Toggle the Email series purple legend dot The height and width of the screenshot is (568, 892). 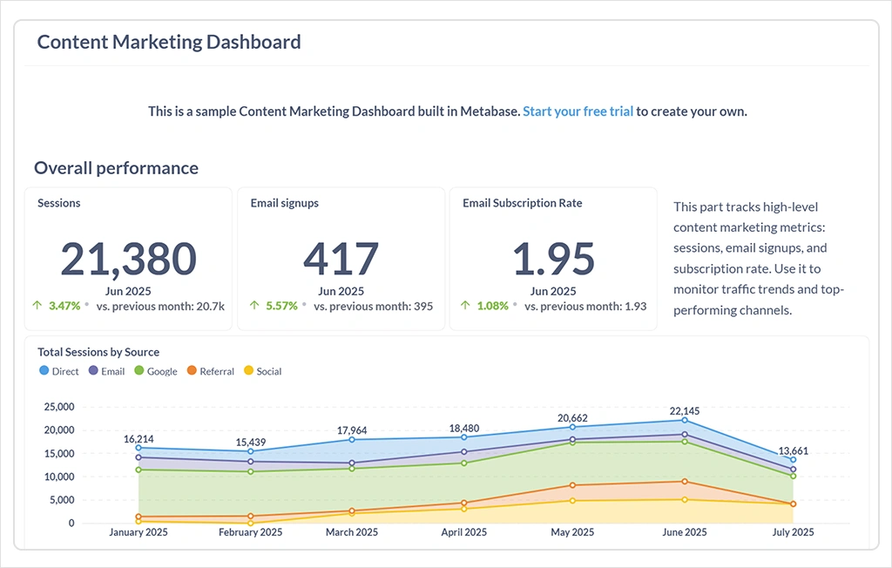pyautogui.click(x=93, y=371)
